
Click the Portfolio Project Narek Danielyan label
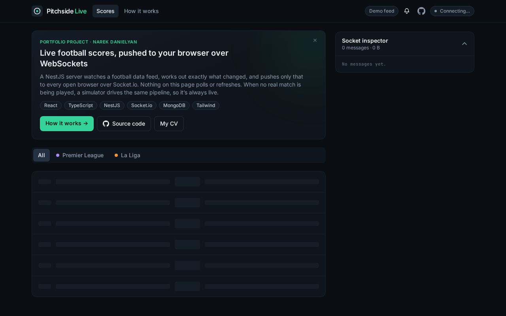[x=89, y=42]
